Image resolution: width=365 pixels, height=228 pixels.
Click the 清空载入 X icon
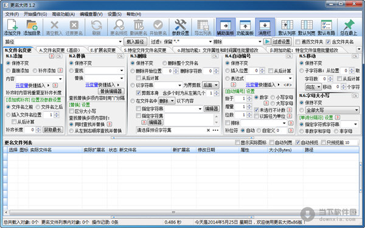(x=54, y=27)
